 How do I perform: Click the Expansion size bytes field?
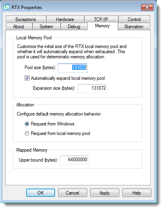coord(92,89)
